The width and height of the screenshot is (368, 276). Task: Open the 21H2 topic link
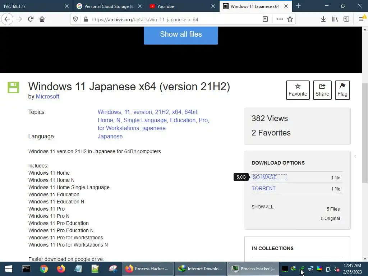pos(162,112)
